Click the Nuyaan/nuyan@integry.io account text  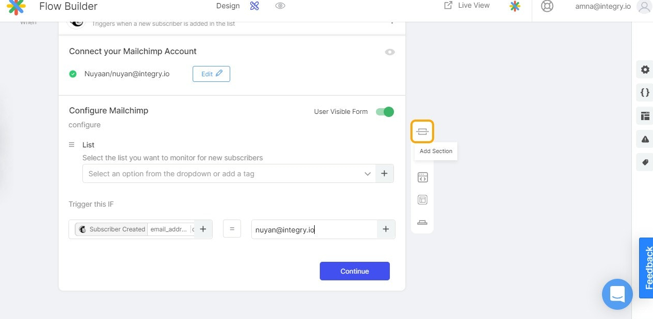click(127, 74)
